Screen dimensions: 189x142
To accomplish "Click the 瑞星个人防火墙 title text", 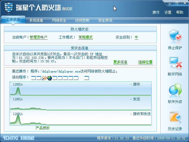I will pyautogui.click(x=38, y=8).
